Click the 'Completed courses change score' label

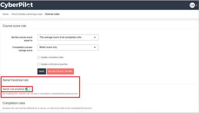point(22,49)
